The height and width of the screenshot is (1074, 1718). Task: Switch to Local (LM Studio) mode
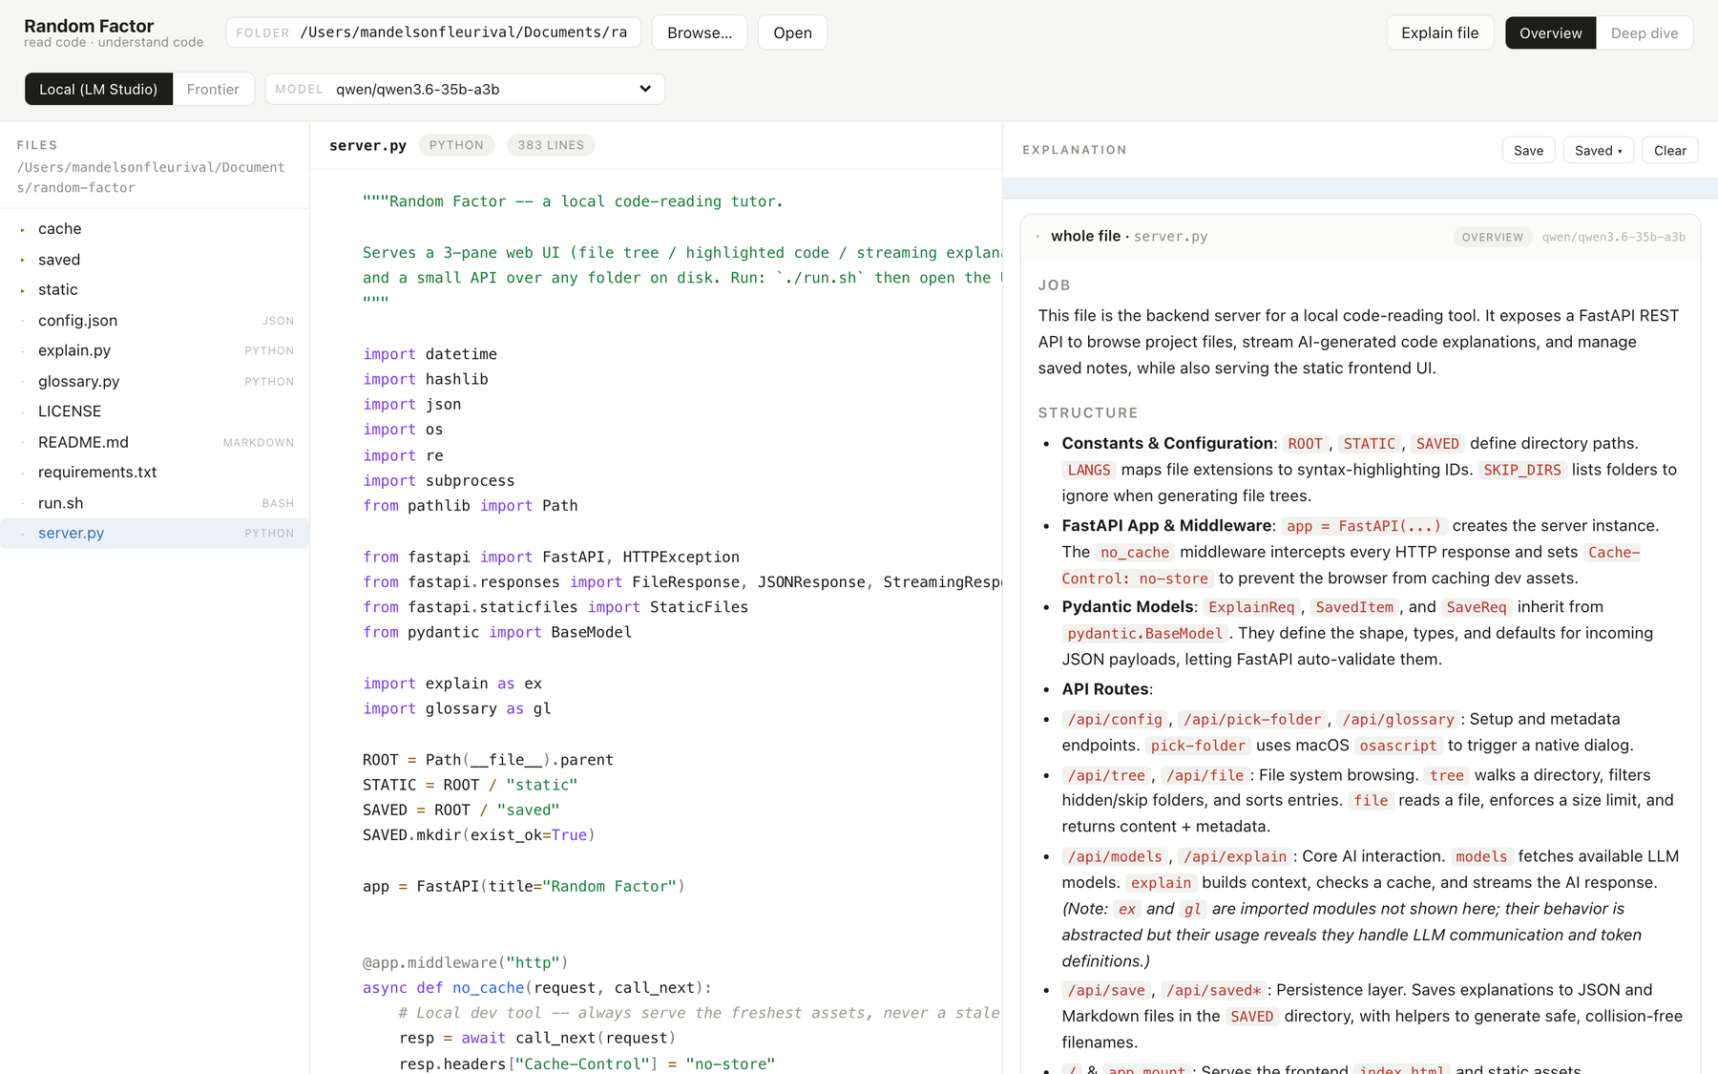pyautogui.click(x=98, y=89)
